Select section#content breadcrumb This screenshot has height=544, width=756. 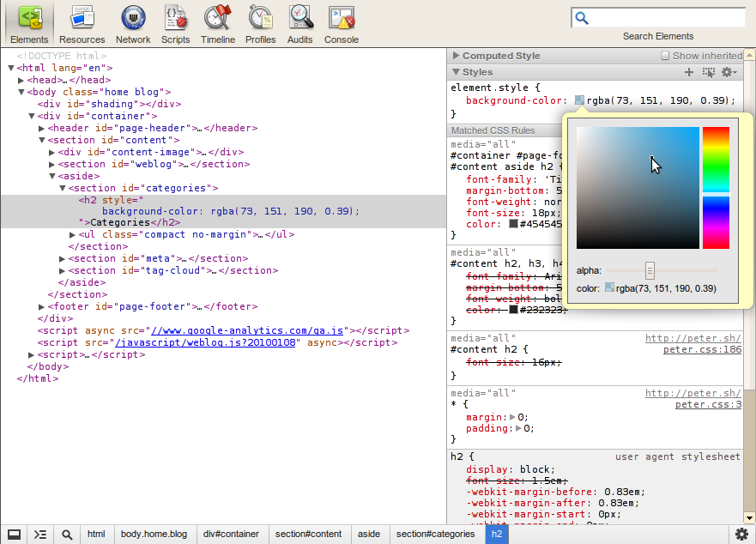pos(309,534)
